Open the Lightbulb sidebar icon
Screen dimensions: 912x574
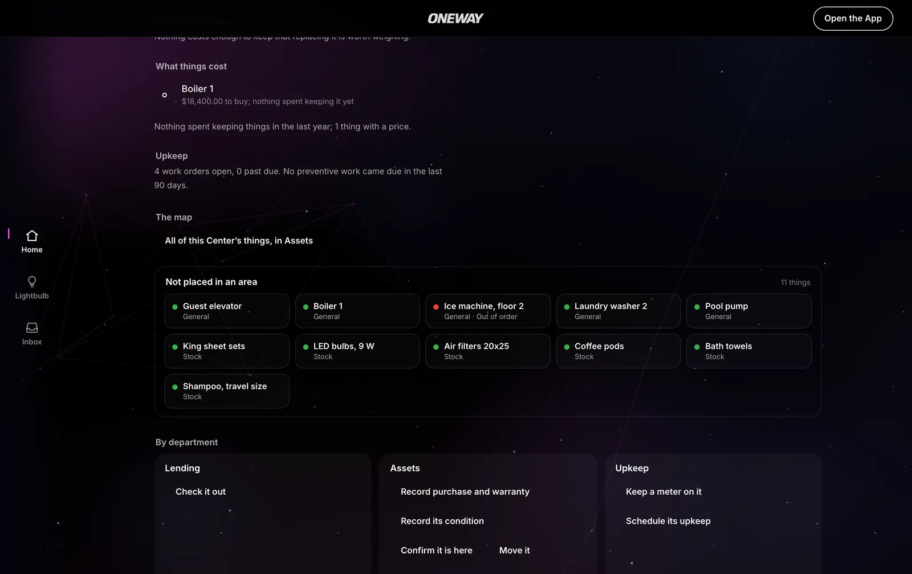32,288
